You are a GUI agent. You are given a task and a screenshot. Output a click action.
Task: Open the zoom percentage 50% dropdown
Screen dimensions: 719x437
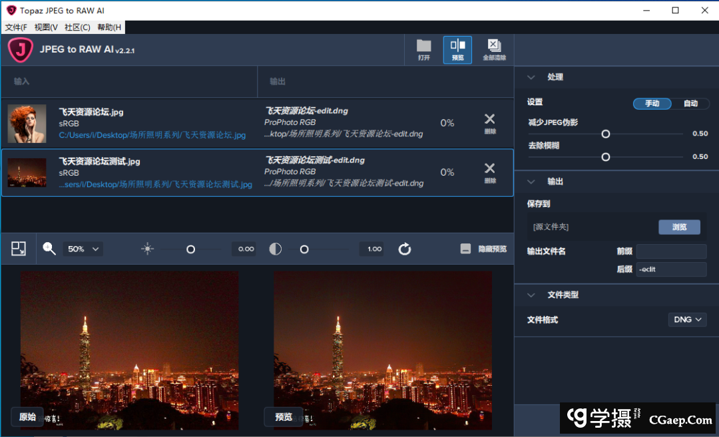pos(83,248)
